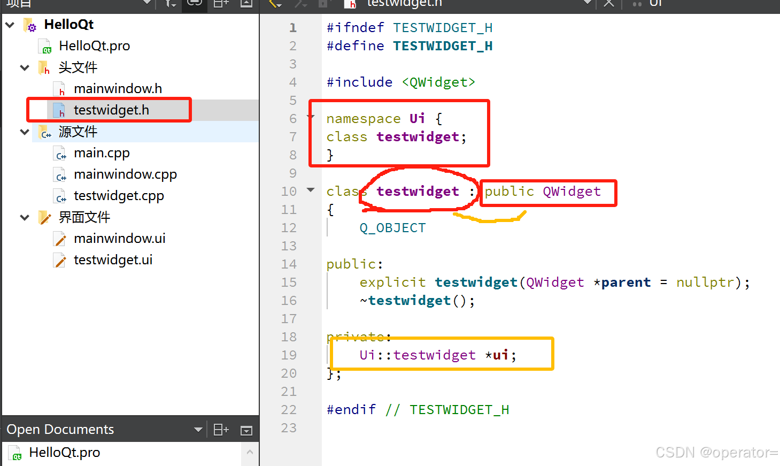780x466 pixels.
Task: Click the Open Documents scrollbar up arrow
Action: (x=250, y=452)
